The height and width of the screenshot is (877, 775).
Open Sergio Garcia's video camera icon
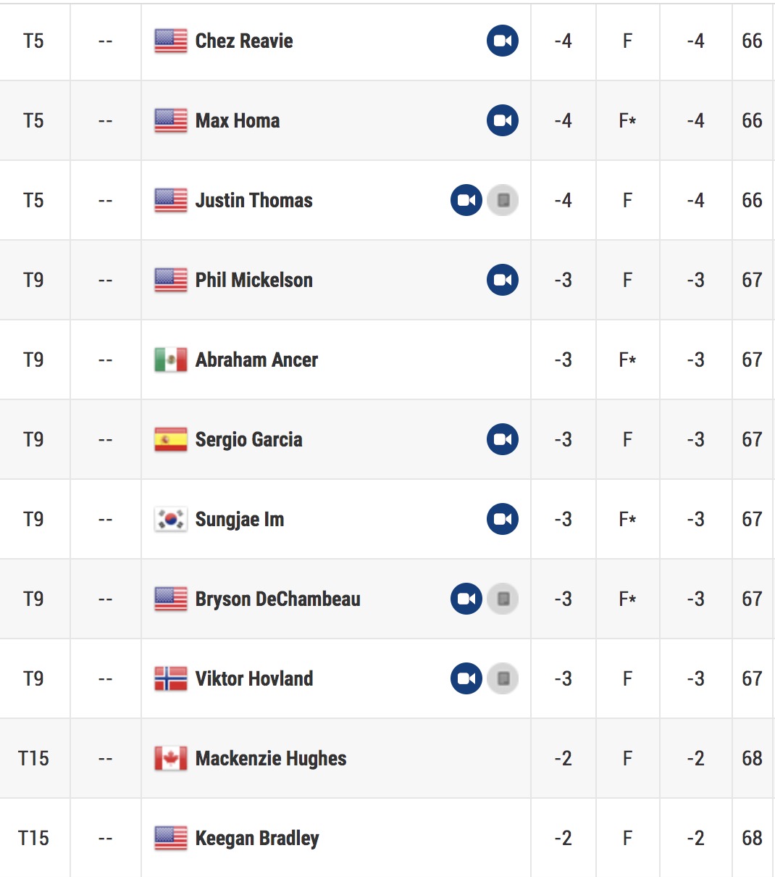(503, 439)
